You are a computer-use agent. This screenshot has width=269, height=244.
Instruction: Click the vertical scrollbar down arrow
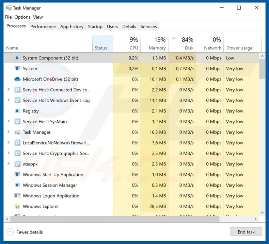pos(262,213)
